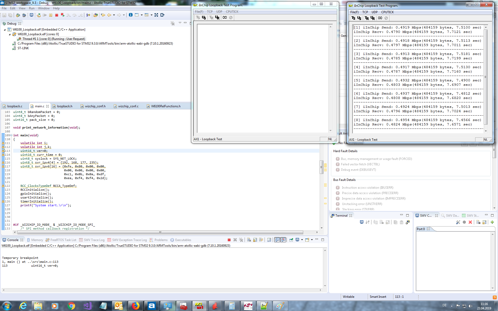Viewport: 498px width, 311px height.
Task: Open Display Selected Console dropdown arrow
Action: point(302,240)
